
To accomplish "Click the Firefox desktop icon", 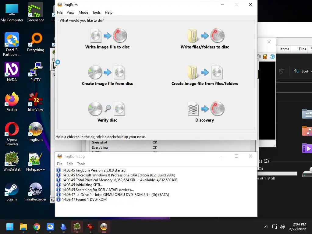I will point(12,102).
